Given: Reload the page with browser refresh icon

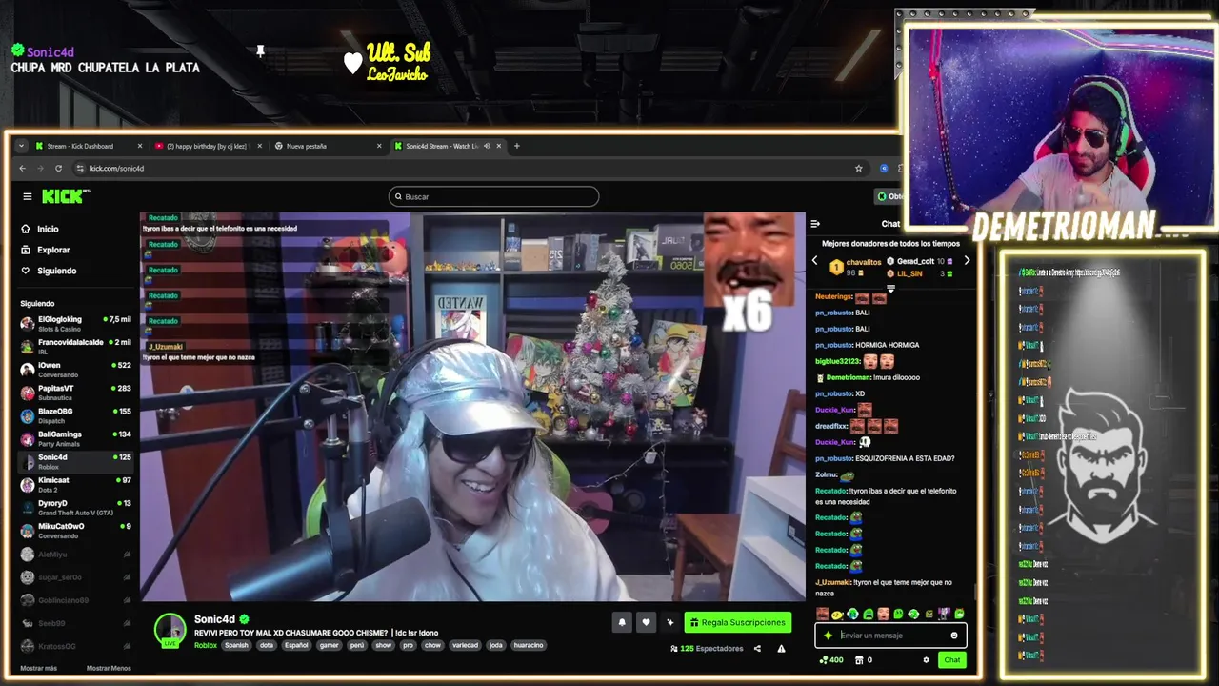Looking at the screenshot, I should click(x=58, y=169).
